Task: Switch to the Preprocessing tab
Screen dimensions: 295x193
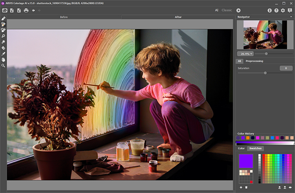Action: point(254,61)
